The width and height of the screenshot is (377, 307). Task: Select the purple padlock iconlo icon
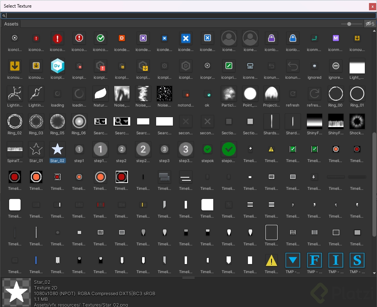(x=272, y=38)
